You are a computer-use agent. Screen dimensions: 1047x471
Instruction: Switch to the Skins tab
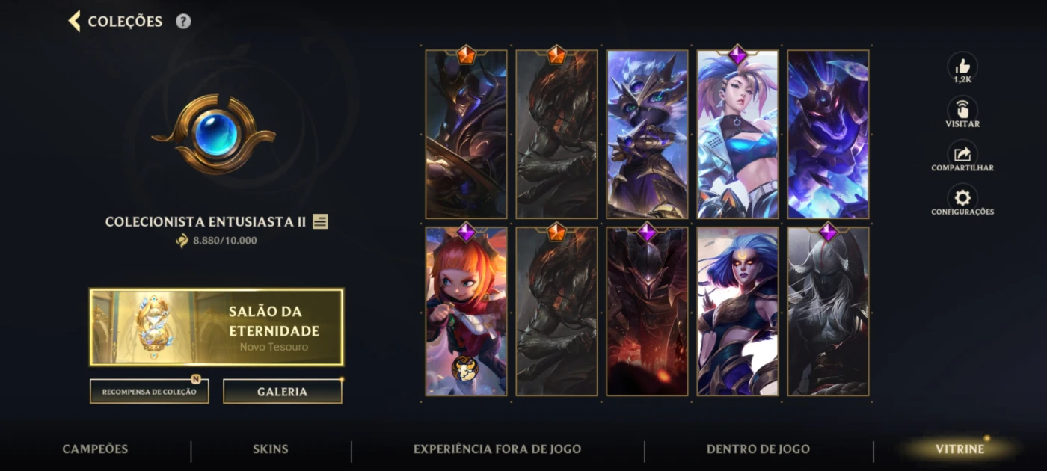271,449
